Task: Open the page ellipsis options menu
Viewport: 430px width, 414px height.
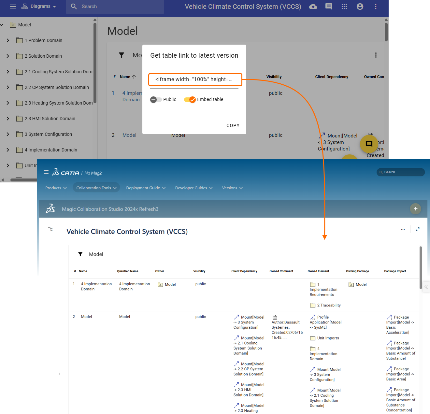Action: [403, 229]
